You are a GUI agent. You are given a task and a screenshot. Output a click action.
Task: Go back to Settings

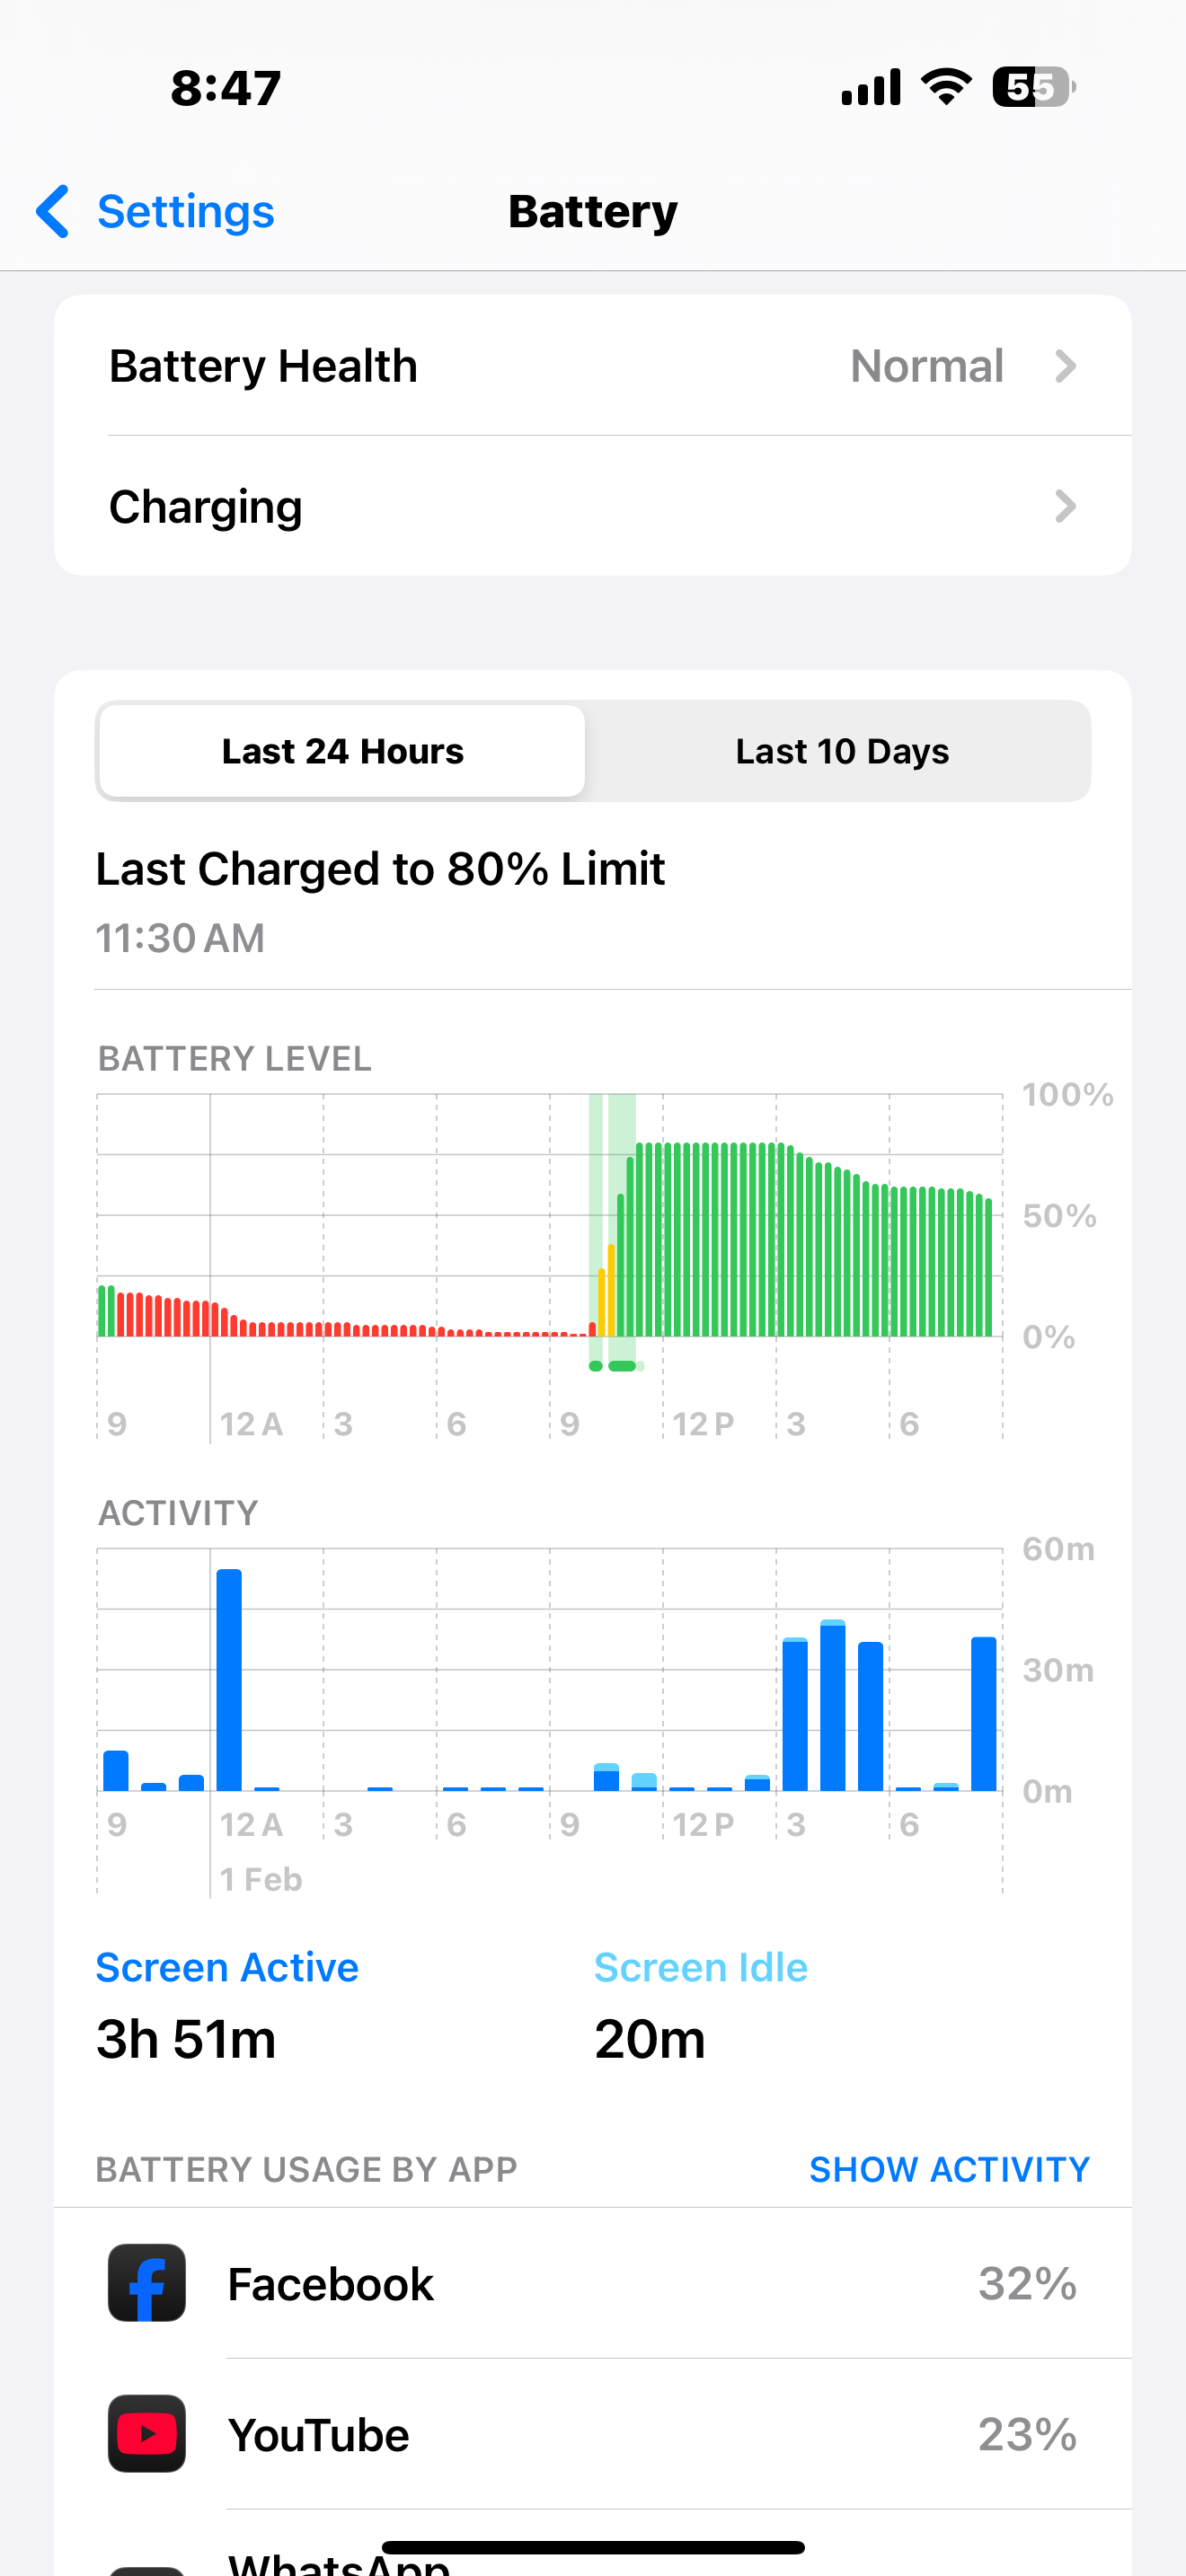185,211
